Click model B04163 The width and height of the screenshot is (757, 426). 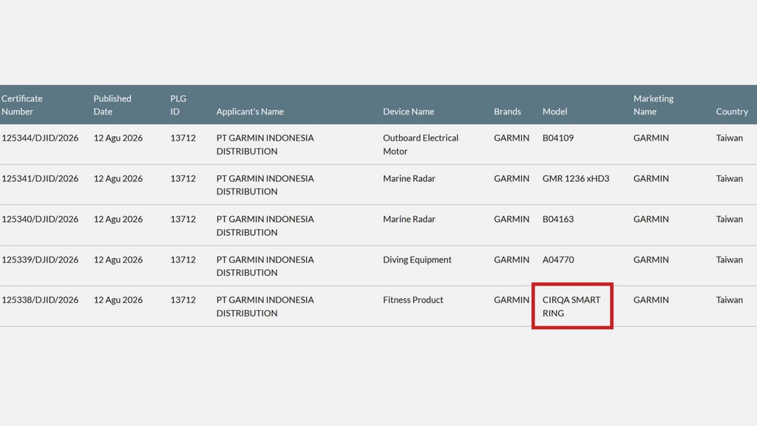pyautogui.click(x=558, y=219)
